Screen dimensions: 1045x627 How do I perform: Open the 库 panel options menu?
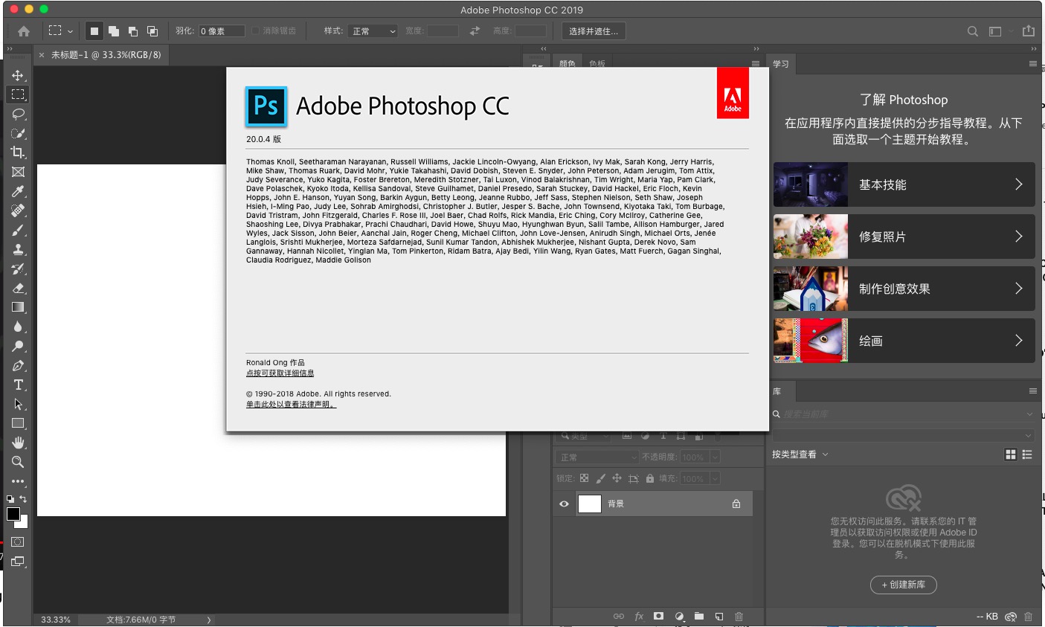pyautogui.click(x=1032, y=390)
